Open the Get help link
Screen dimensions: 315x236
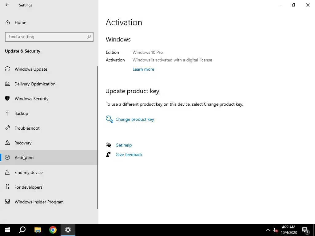124,145
